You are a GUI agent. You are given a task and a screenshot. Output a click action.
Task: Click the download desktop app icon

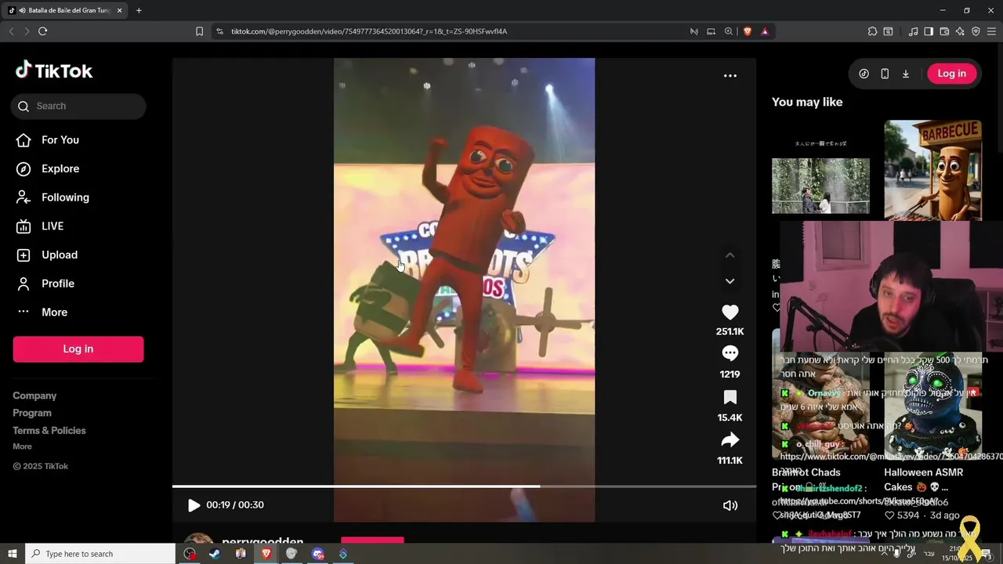click(x=906, y=74)
